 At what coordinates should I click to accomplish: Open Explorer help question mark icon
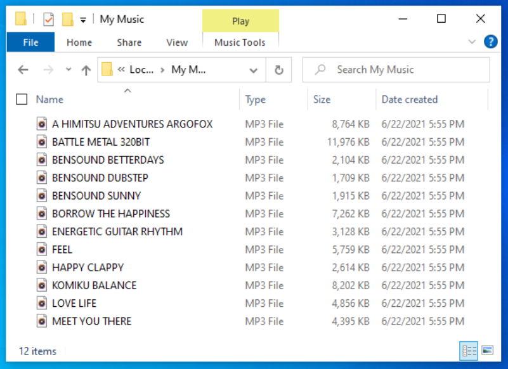(490, 41)
